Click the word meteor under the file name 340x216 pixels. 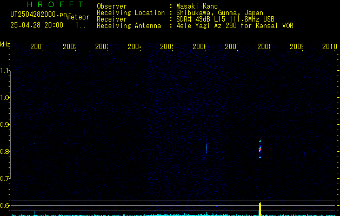[x=78, y=17]
